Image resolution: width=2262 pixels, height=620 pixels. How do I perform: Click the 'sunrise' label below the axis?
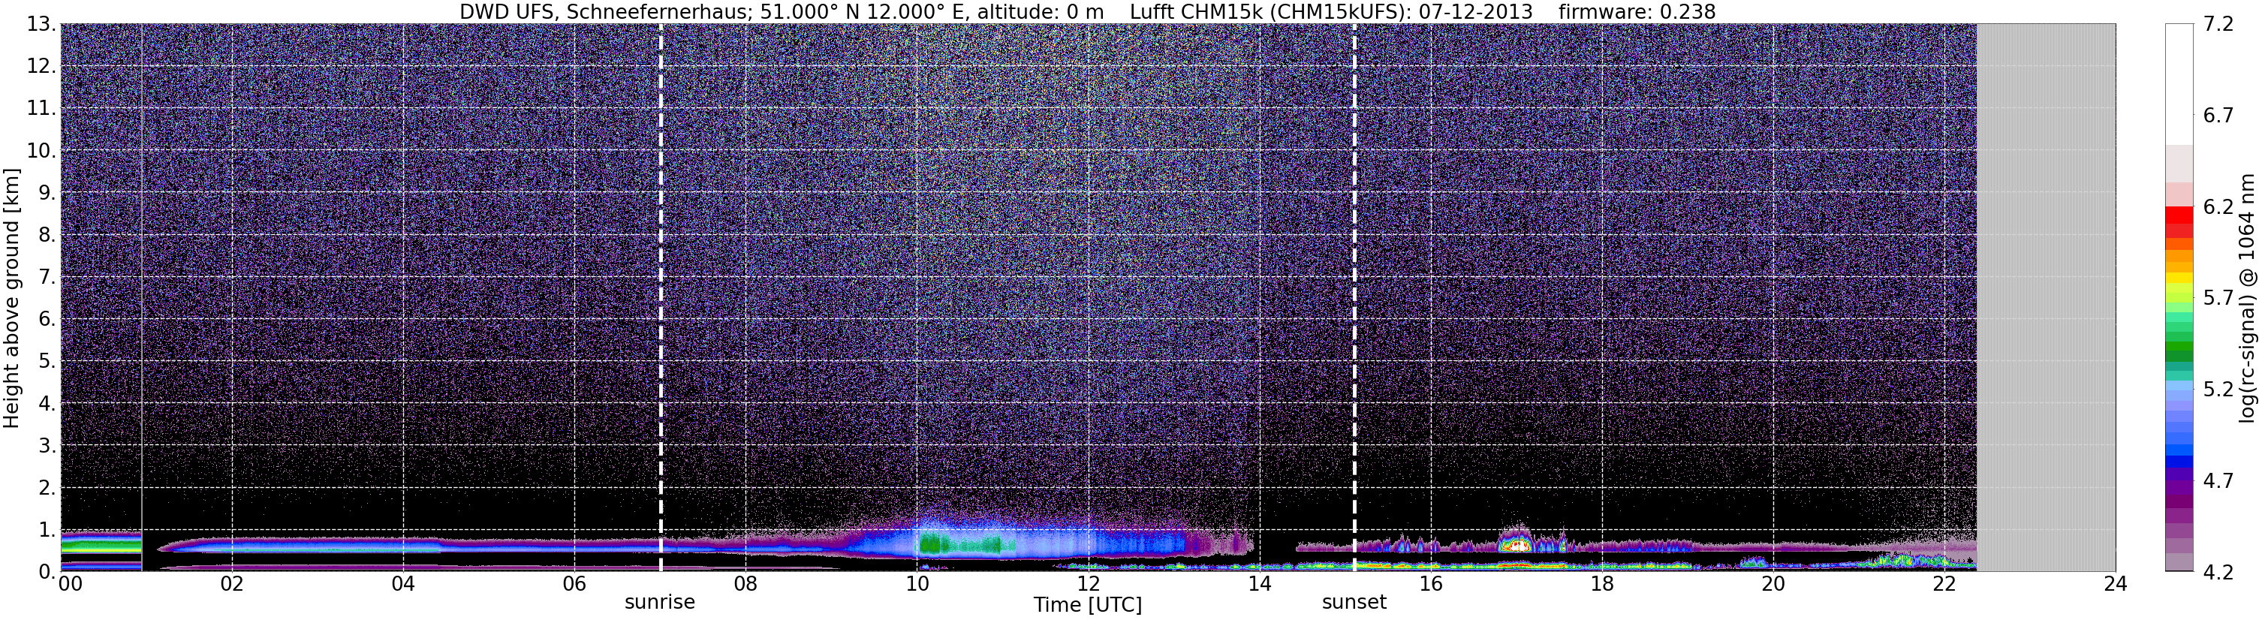659,603
